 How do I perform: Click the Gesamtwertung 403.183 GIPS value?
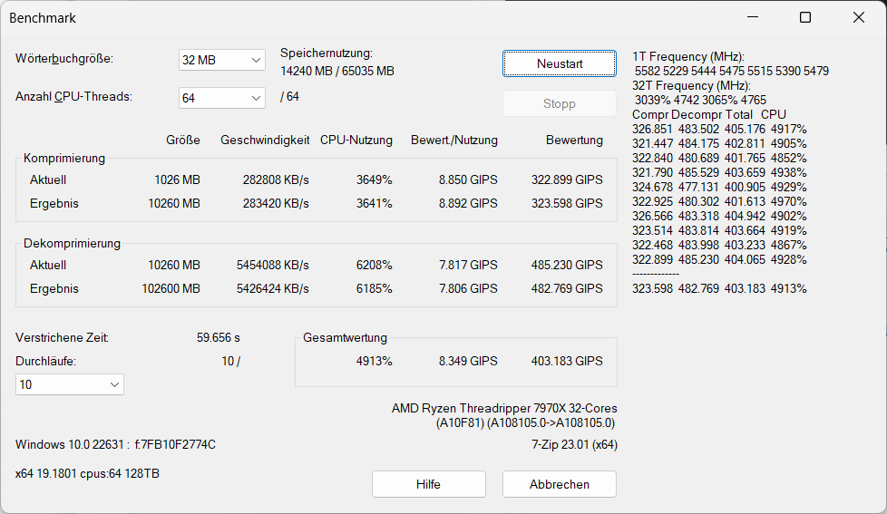(567, 361)
